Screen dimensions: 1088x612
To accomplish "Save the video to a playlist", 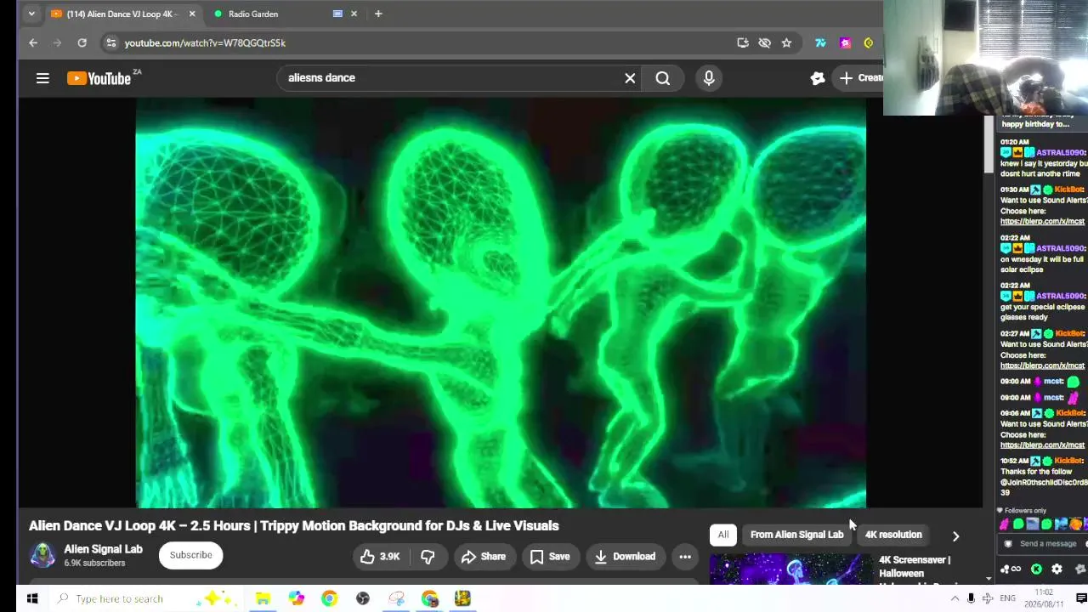I will click(550, 557).
